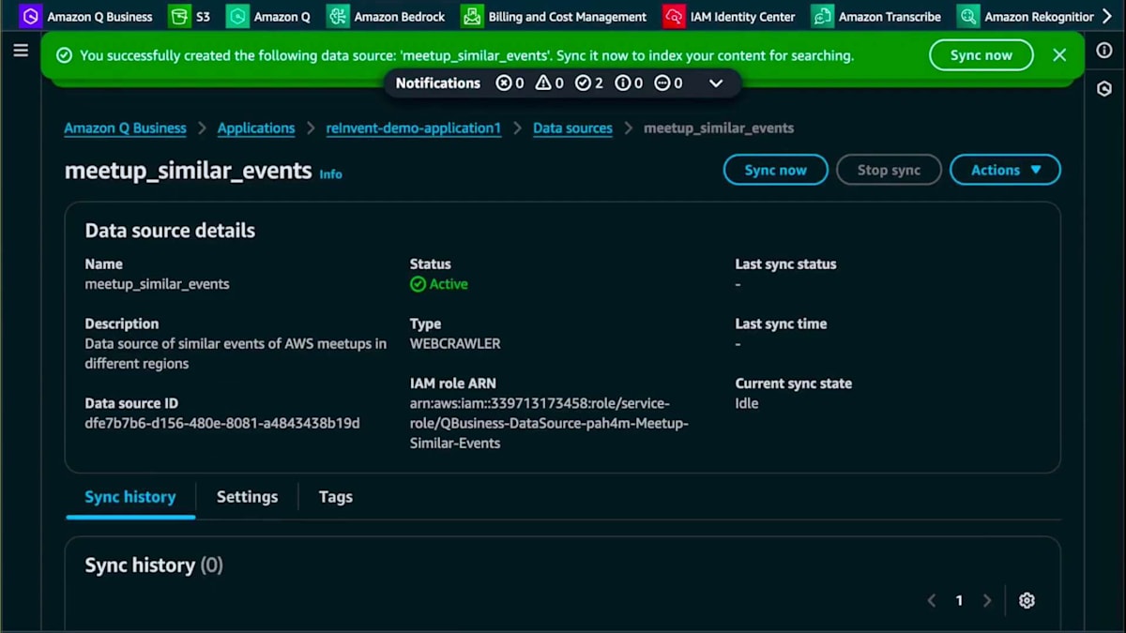This screenshot has height=633, width=1126.
Task: Click the hexagon icon below the info icon
Action: [1104, 88]
